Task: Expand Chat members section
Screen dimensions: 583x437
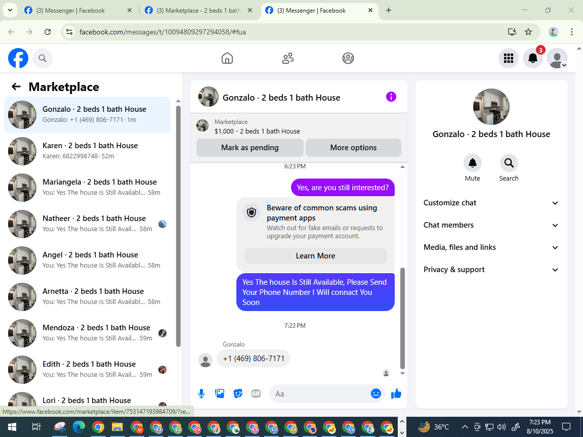Action: pyautogui.click(x=491, y=225)
